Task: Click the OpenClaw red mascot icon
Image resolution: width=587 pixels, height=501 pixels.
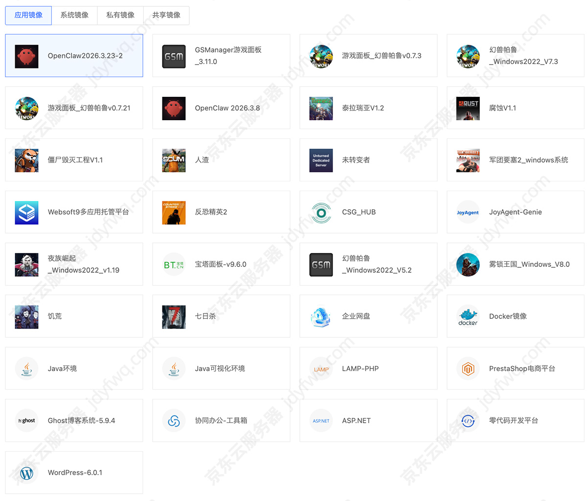Action: tap(26, 56)
